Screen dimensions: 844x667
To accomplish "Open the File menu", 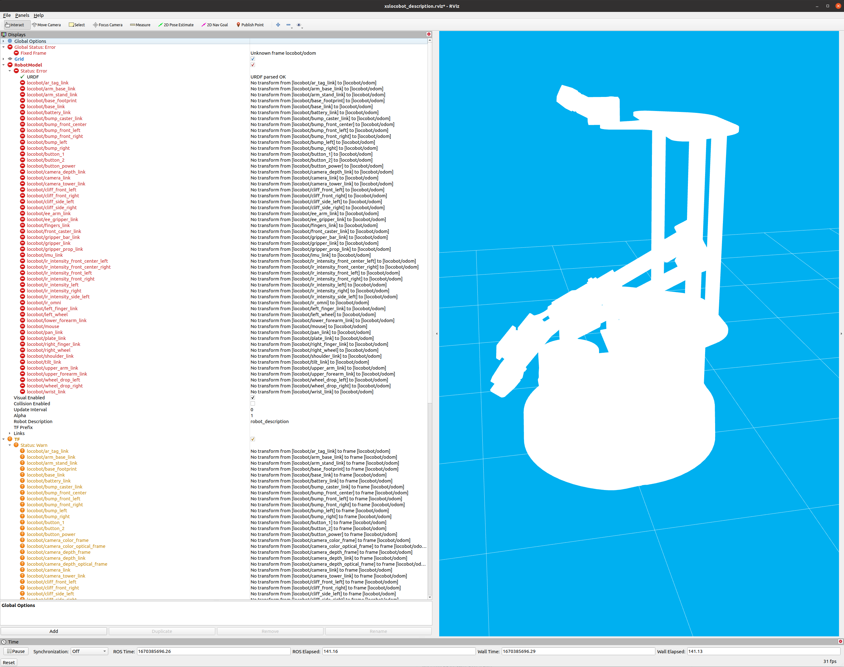I will coord(7,15).
